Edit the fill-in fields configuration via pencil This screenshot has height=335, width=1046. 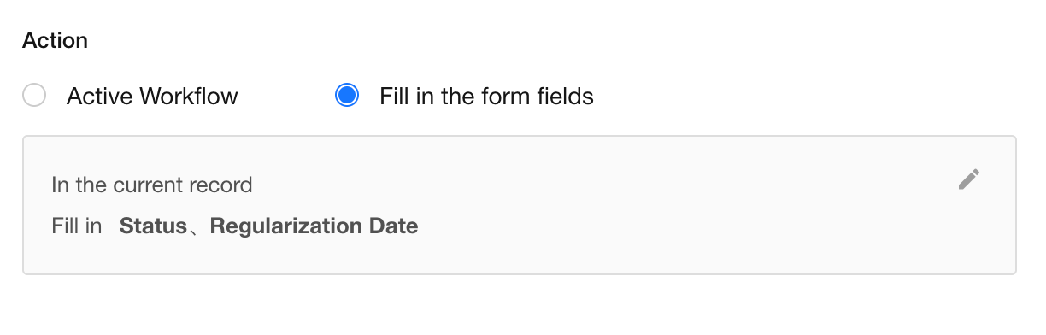(x=968, y=179)
